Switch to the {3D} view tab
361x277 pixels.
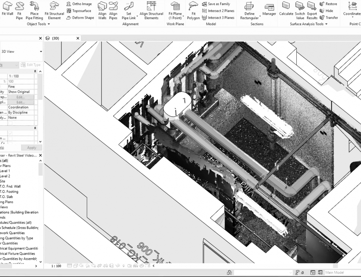click(55, 38)
